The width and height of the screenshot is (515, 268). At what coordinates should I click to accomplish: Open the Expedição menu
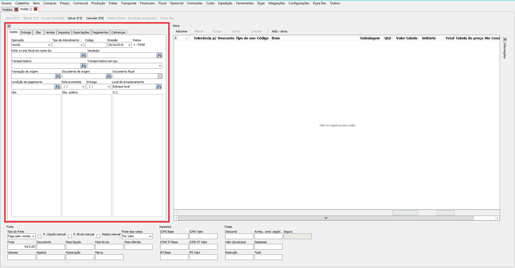[x=225, y=3]
